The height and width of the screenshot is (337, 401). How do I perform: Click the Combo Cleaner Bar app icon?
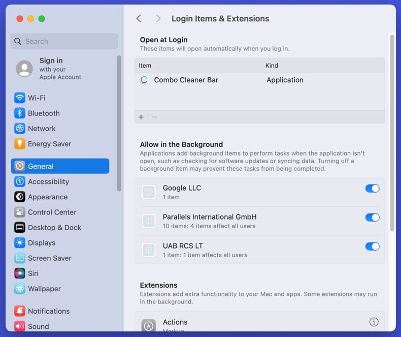(144, 80)
